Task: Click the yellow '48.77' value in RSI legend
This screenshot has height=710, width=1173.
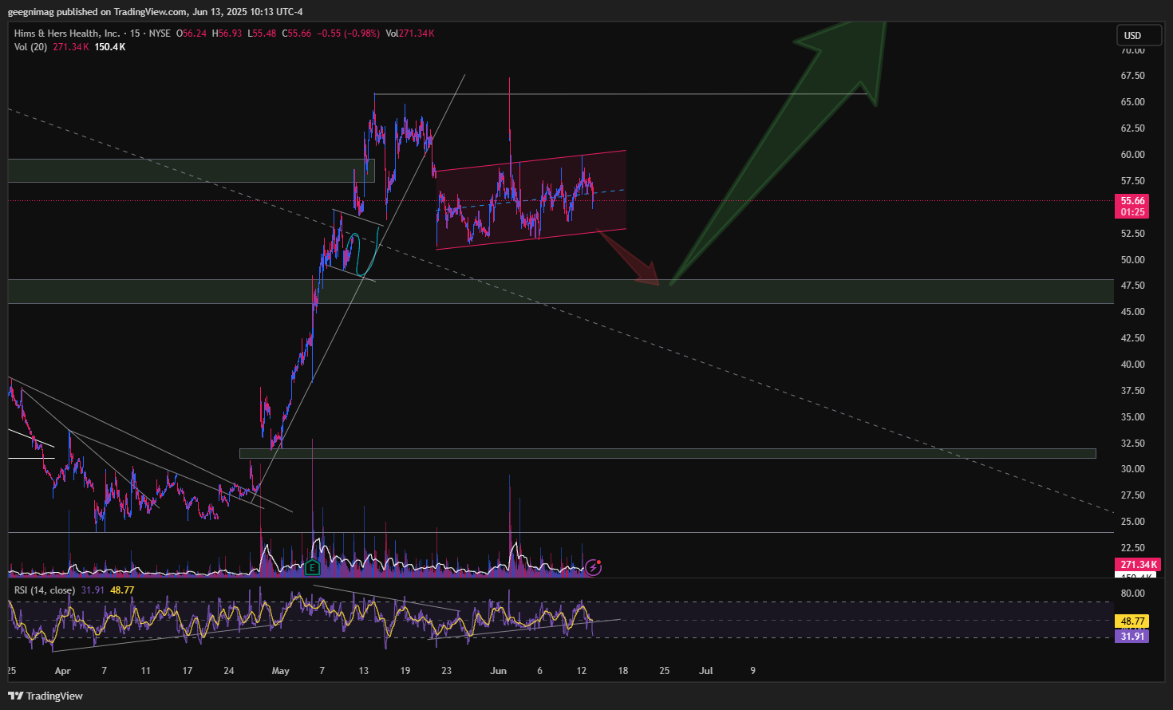Action: (122, 590)
